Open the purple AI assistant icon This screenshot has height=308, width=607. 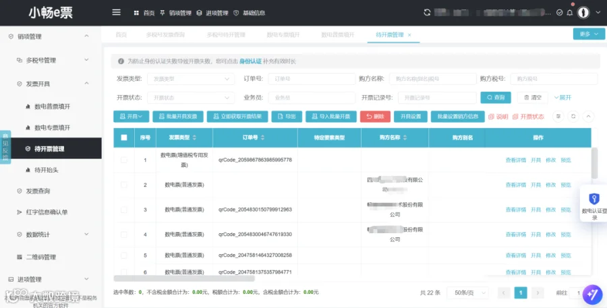click(x=592, y=294)
